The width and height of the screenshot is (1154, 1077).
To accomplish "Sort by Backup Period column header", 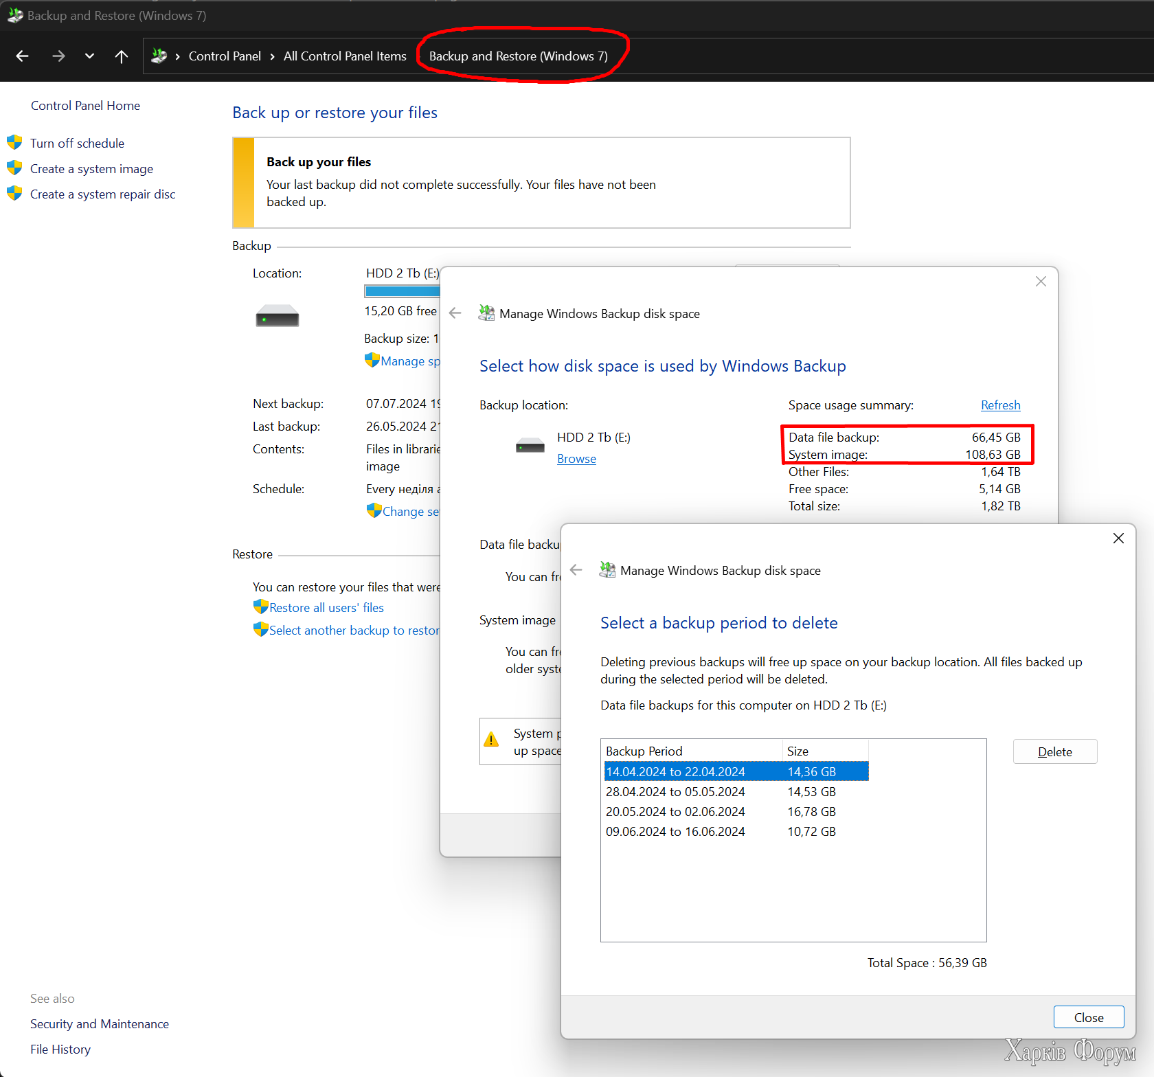I will pyautogui.click(x=692, y=751).
